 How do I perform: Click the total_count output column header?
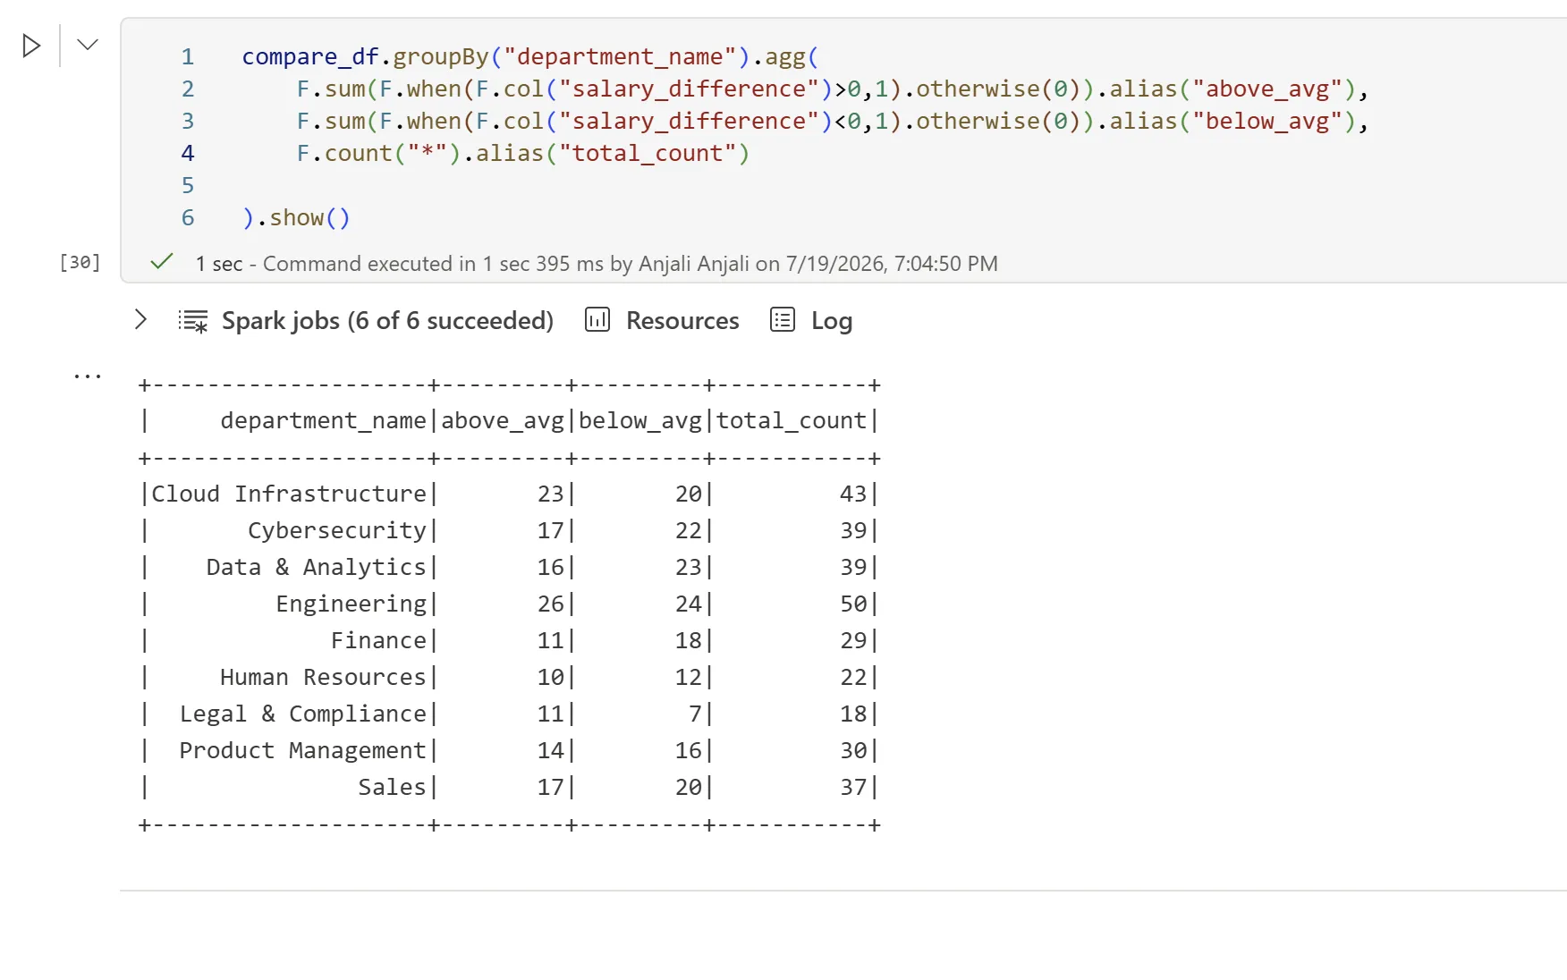(x=792, y=420)
